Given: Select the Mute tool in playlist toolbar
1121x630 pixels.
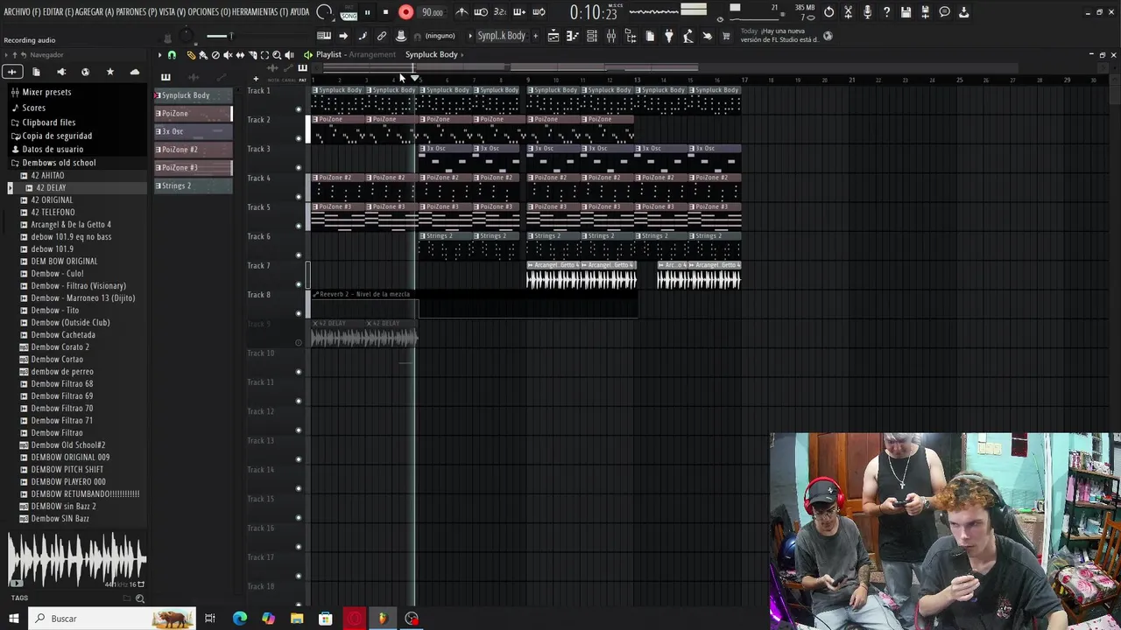Looking at the screenshot, I should pyautogui.click(x=228, y=55).
